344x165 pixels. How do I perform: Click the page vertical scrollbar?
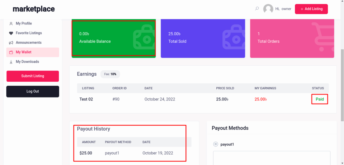[x=342, y=84]
